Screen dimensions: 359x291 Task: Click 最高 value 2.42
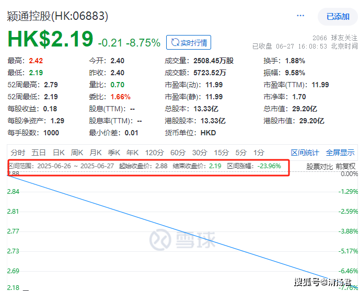(x=36, y=61)
